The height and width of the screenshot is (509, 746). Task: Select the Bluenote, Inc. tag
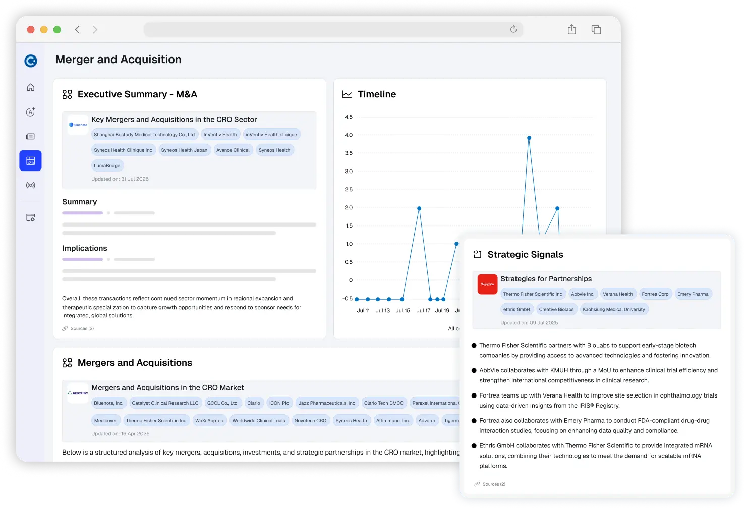[108, 403]
